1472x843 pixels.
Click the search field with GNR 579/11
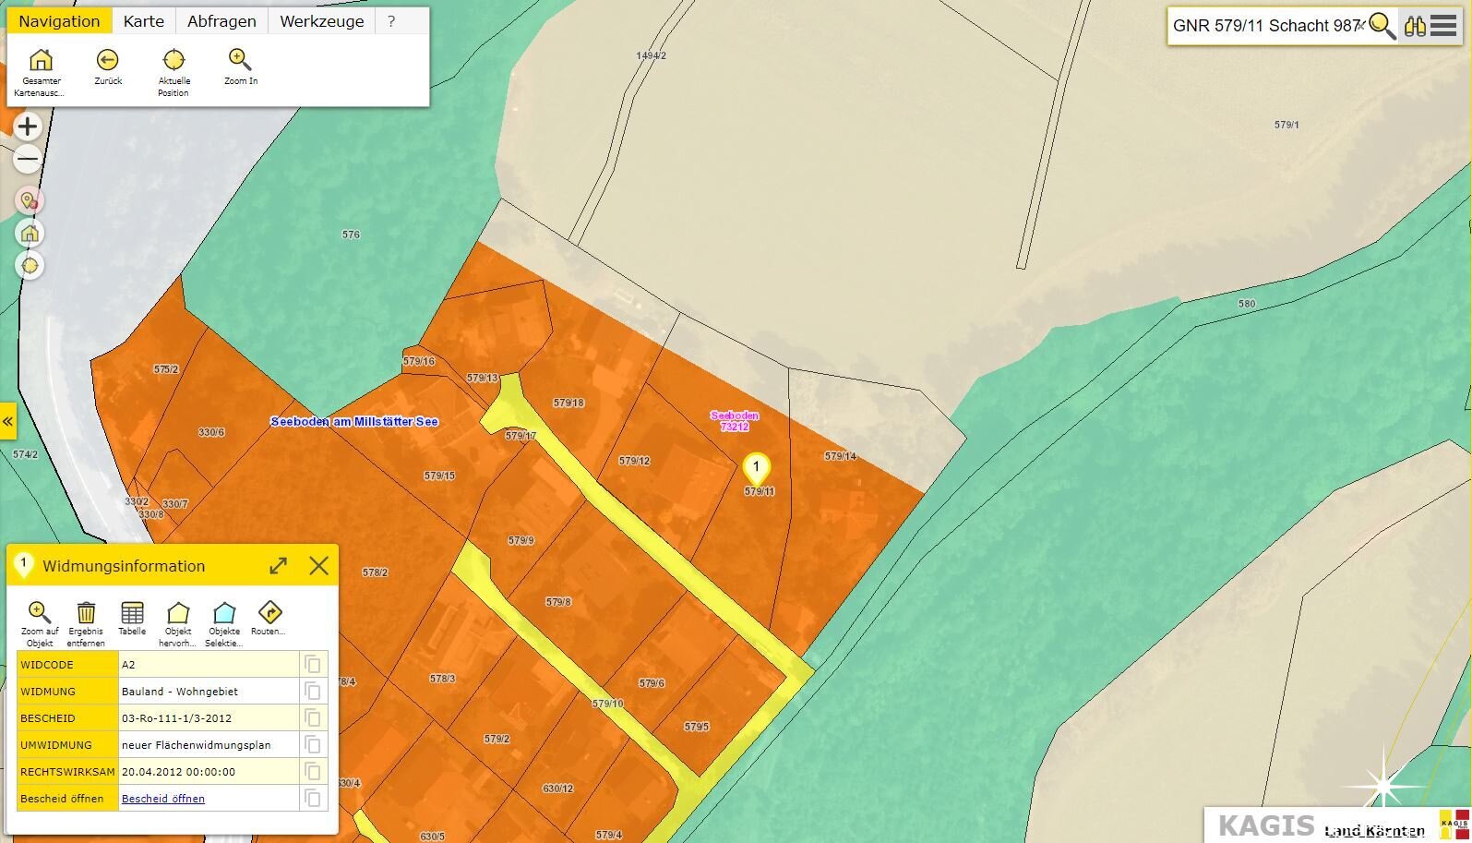pyautogui.click(x=1264, y=26)
